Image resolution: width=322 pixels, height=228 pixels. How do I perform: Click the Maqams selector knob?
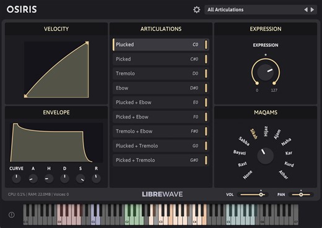[266, 156]
